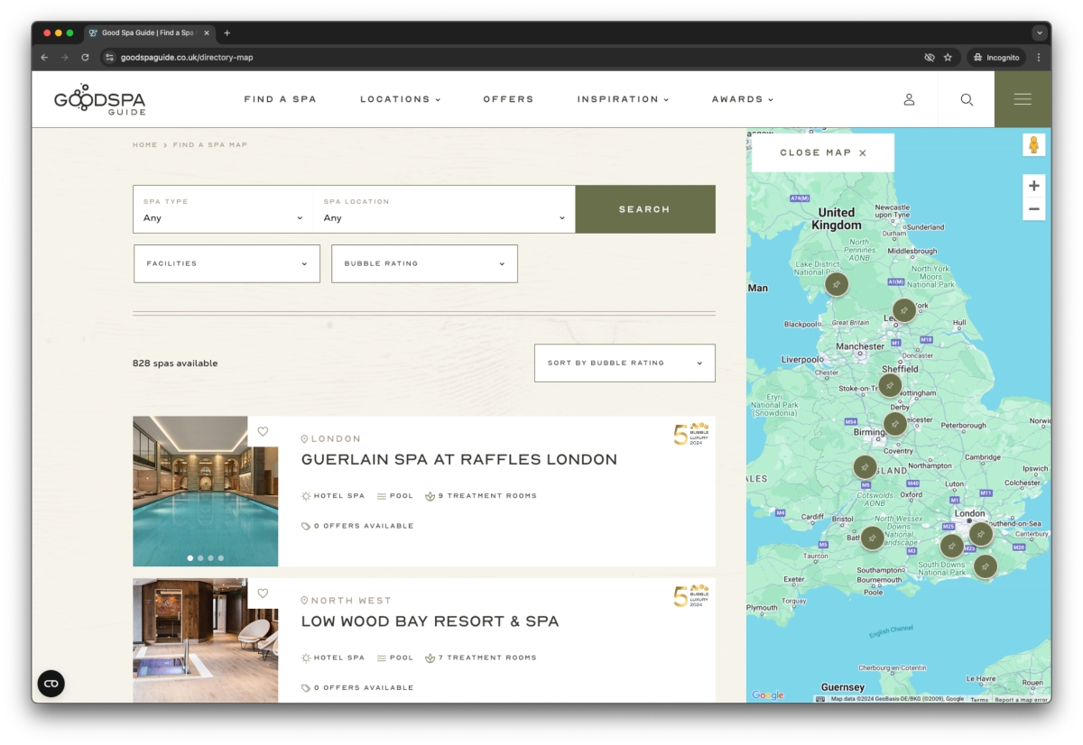This screenshot has width=1083, height=745.
Task: Click map pin east of London
Action: [x=981, y=534]
